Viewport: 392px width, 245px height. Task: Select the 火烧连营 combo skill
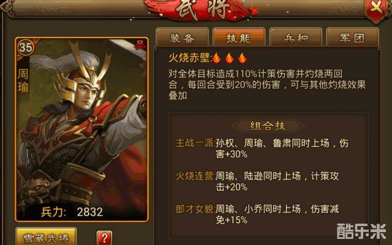[195, 176]
